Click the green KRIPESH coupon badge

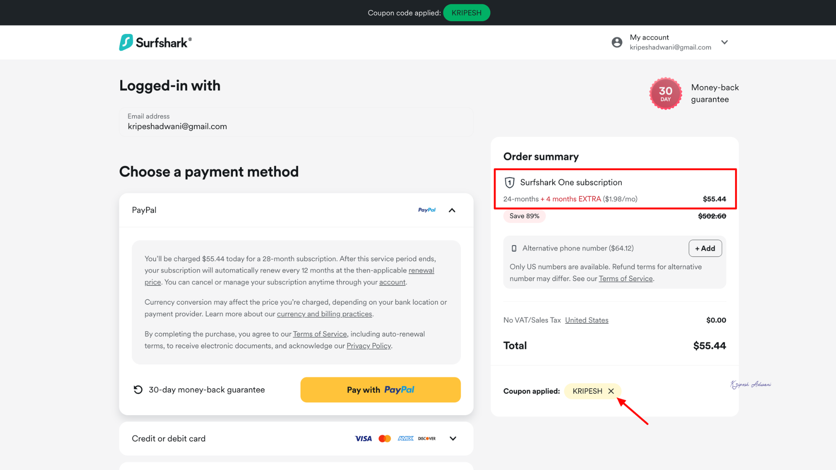coord(466,13)
